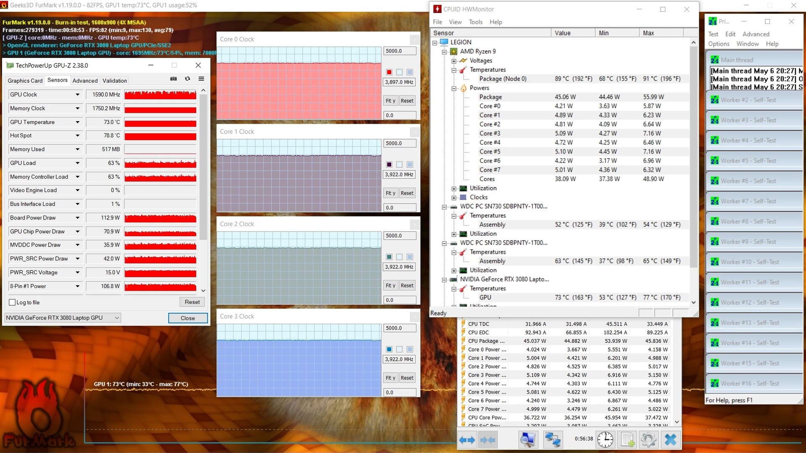
Task: Open the GPU-Z hamburger menu icon
Action: 201,79
